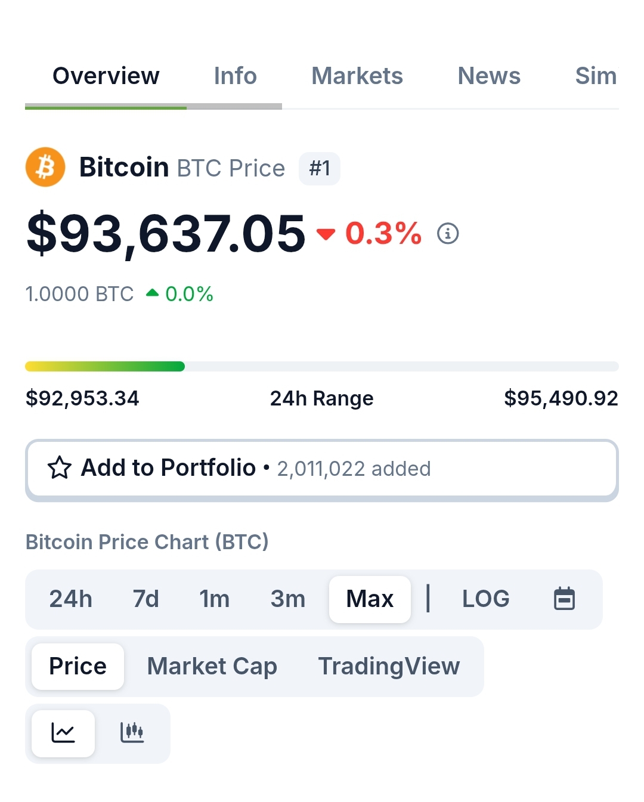Select the 24h chart timeframe
Screen dimensions: 644x802
[71, 599]
